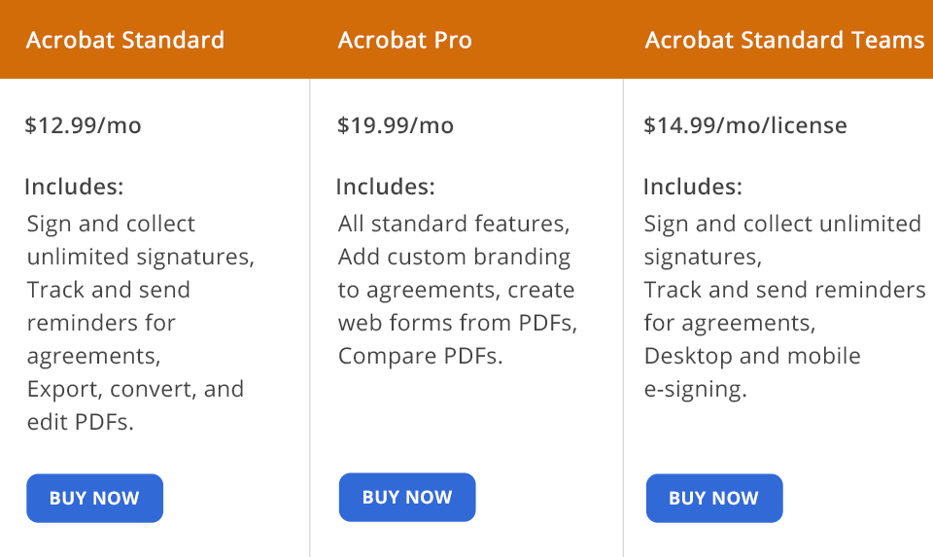
Task: Click the $14.99/mo/license price
Action: (x=745, y=125)
